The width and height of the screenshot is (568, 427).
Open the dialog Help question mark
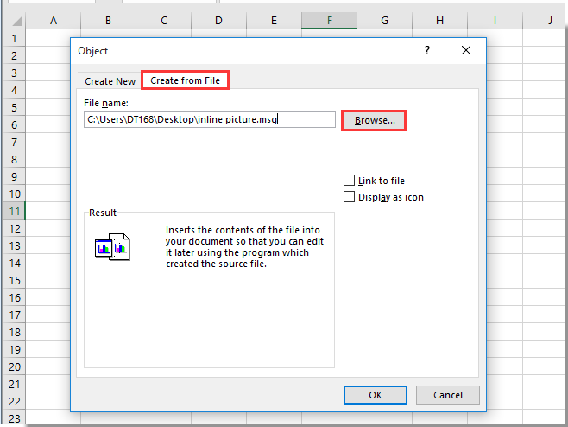pyautogui.click(x=426, y=51)
